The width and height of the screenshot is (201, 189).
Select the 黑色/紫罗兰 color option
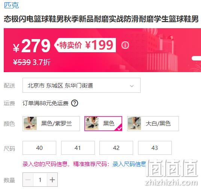pyautogui.click(x=51, y=124)
